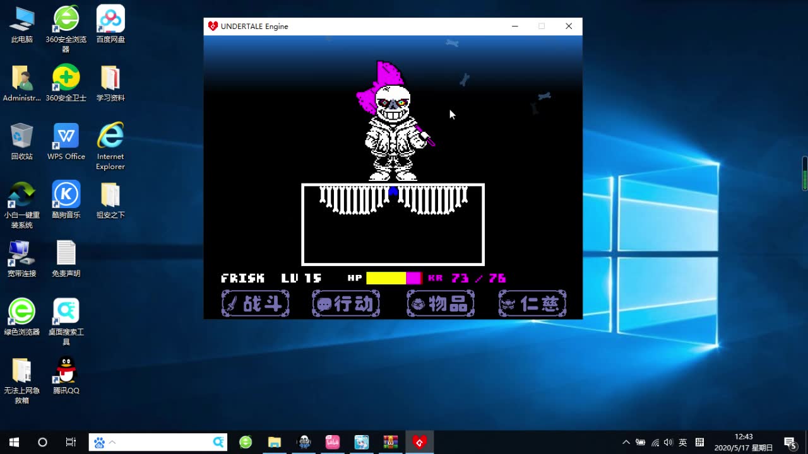This screenshot has width=808, height=454.
Task: Click the yellow HP bar in game
Action: 386,278
